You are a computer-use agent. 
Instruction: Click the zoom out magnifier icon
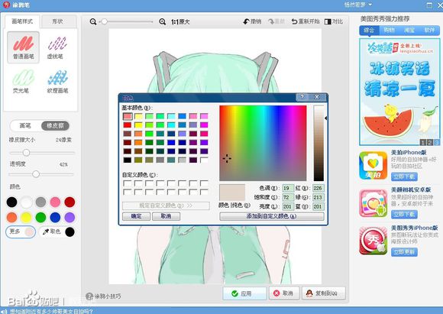click(93, 21)
